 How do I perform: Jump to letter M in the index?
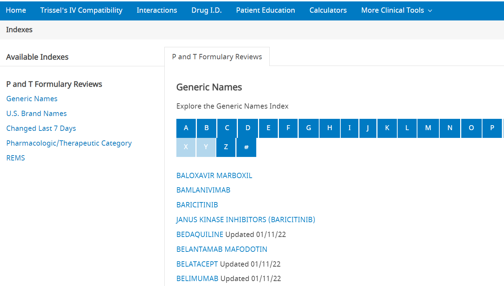428,128
